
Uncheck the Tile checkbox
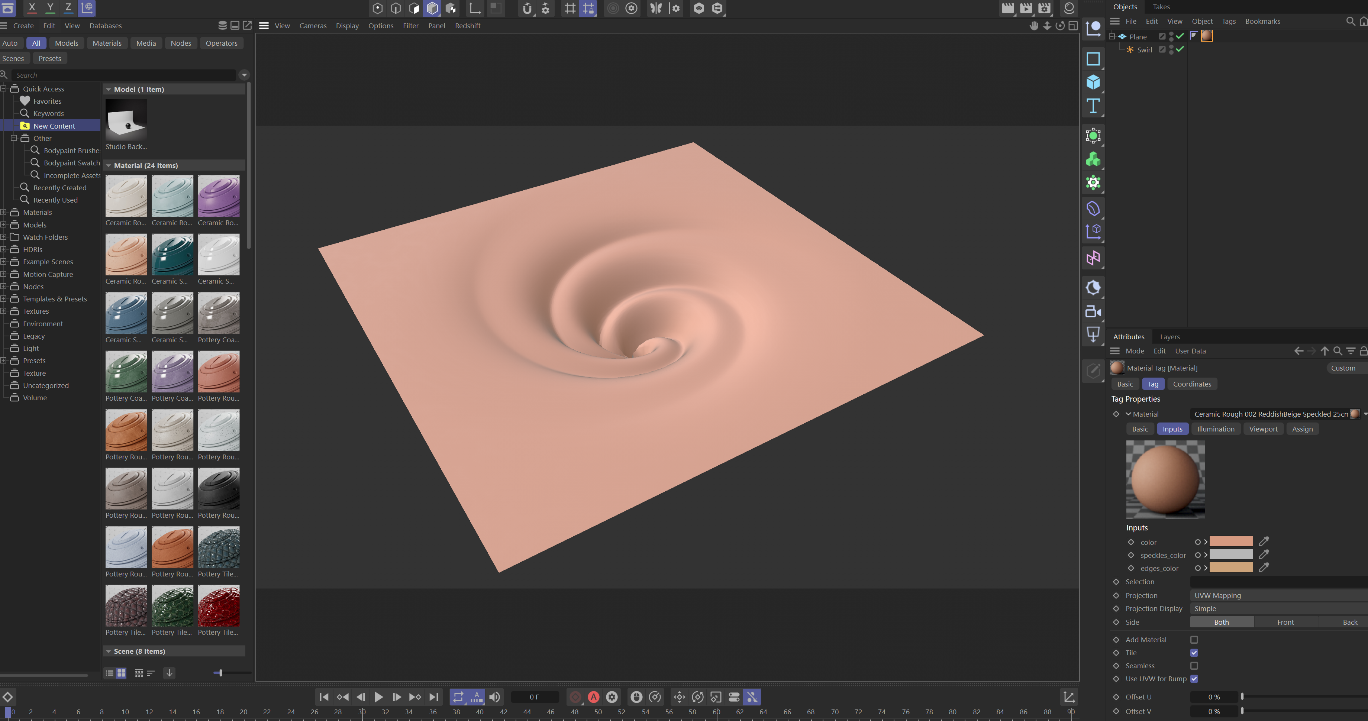click(1194, 653)
